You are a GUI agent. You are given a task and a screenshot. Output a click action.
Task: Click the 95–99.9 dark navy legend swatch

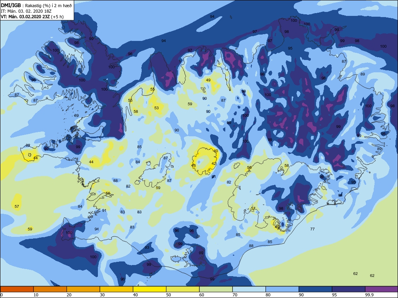(349, 289)
